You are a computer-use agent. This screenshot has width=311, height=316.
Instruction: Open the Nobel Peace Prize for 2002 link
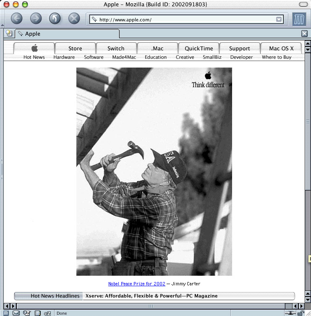(137, 284)
